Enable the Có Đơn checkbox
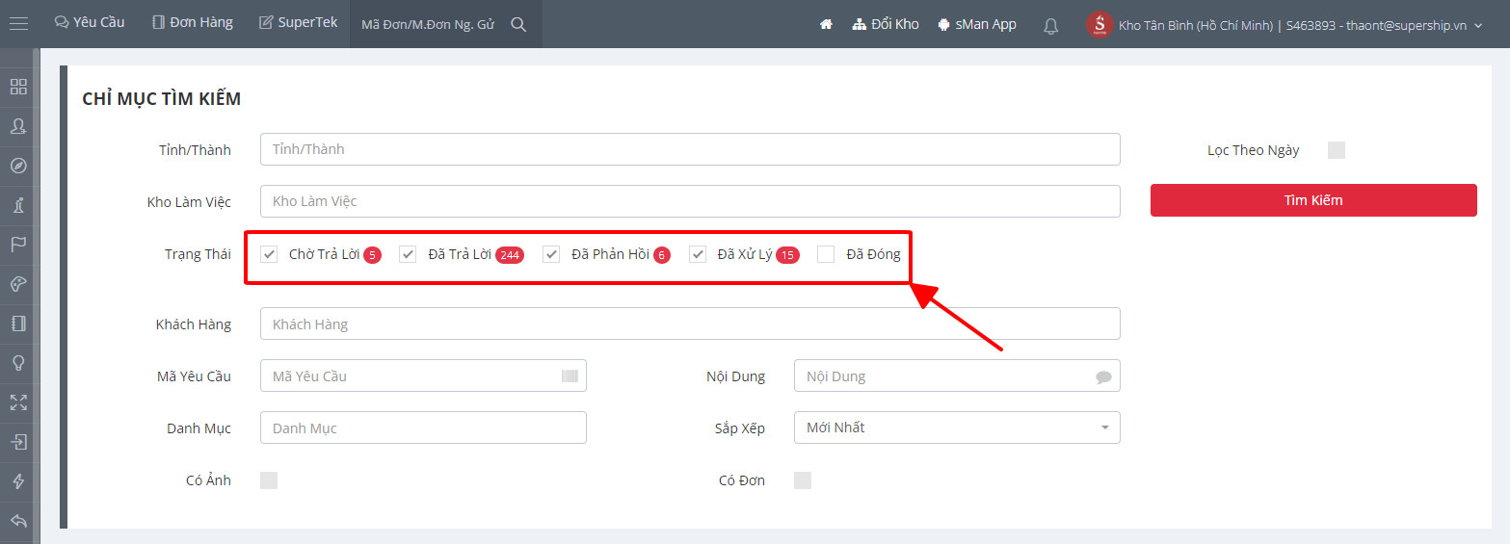This screenshot has height=544, width=1510. 803,480
